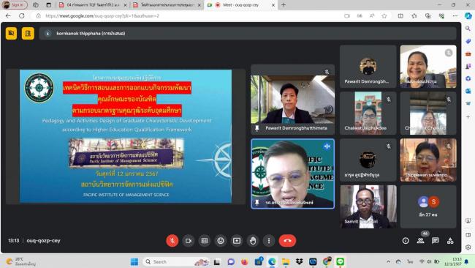Open more options three-dot menu
The height and width of the screenshot is (268, 475).
coord(269,241)
